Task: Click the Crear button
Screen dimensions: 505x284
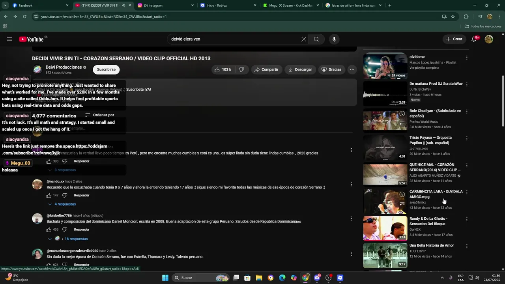Action: click(x=454, y=39)
